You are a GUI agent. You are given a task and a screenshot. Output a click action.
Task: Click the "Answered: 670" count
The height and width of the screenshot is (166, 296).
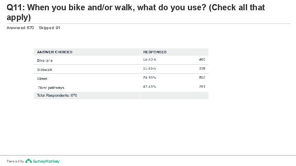coord(21,27)
